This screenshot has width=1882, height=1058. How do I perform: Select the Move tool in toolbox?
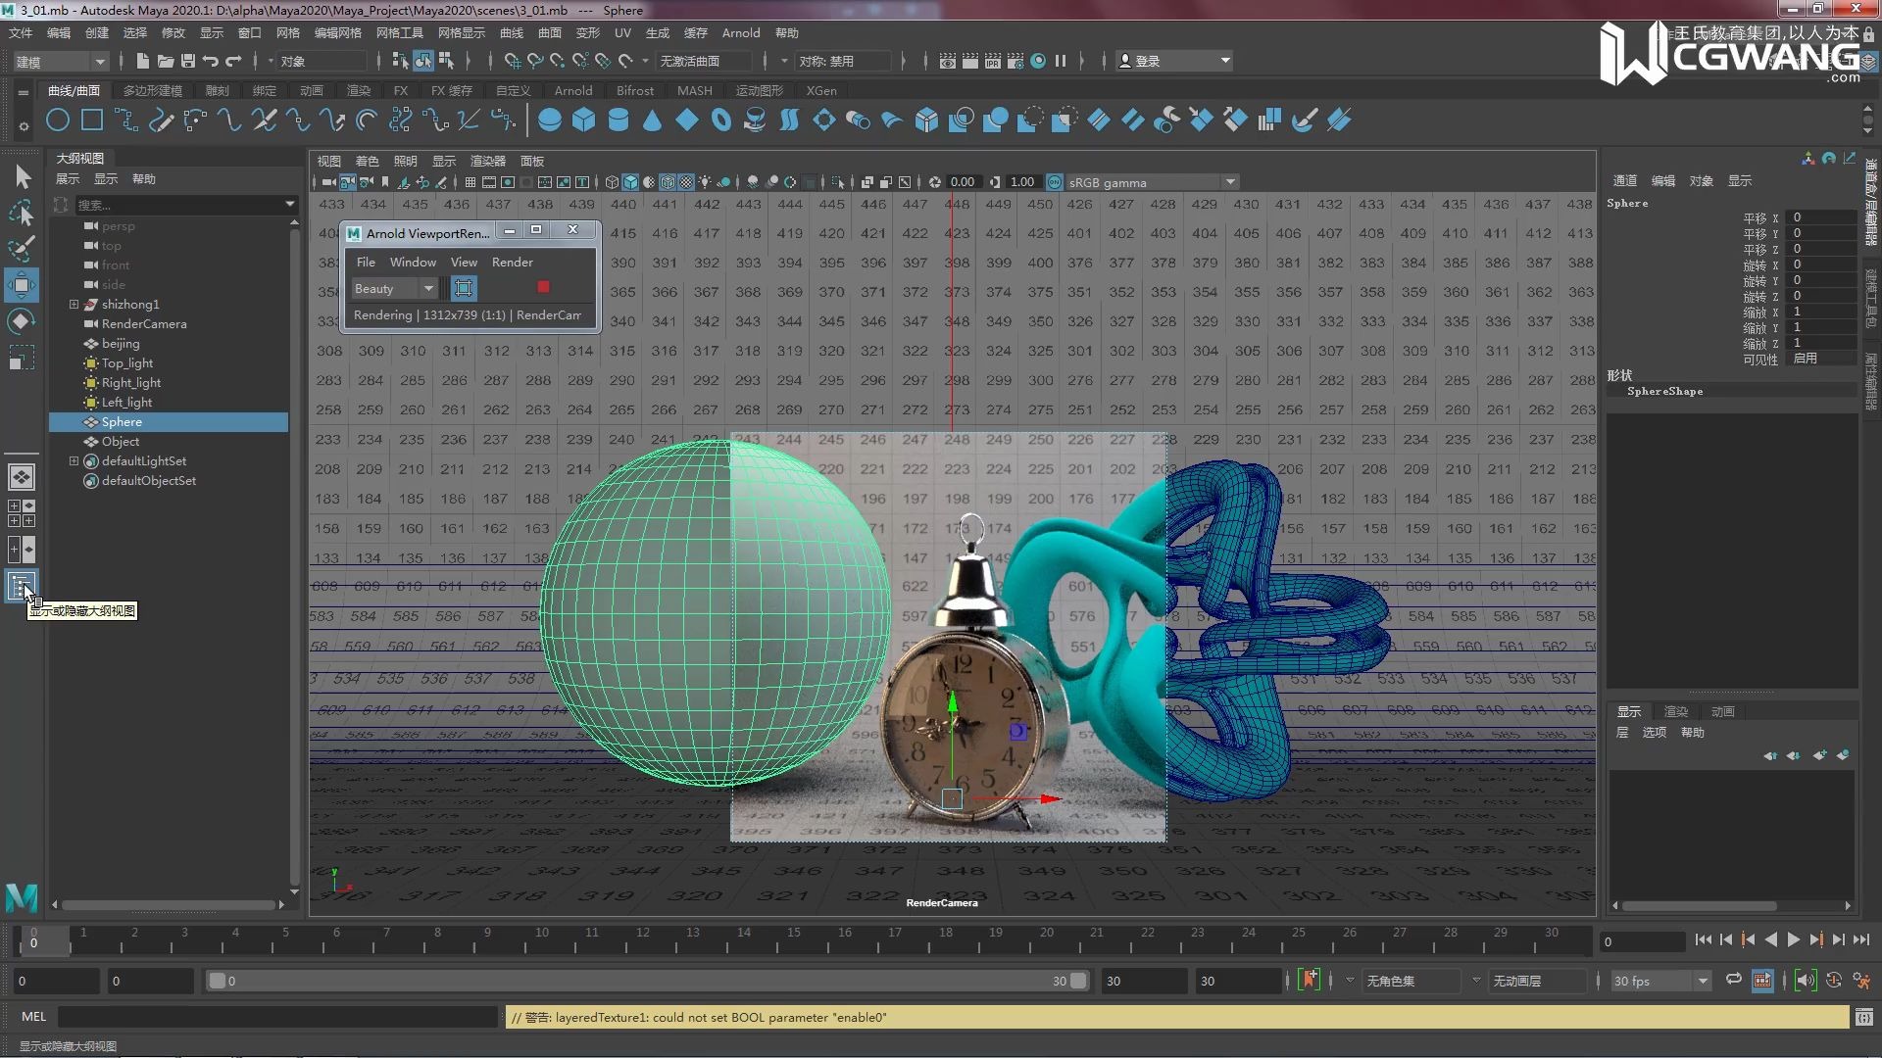tap(22, 285)
